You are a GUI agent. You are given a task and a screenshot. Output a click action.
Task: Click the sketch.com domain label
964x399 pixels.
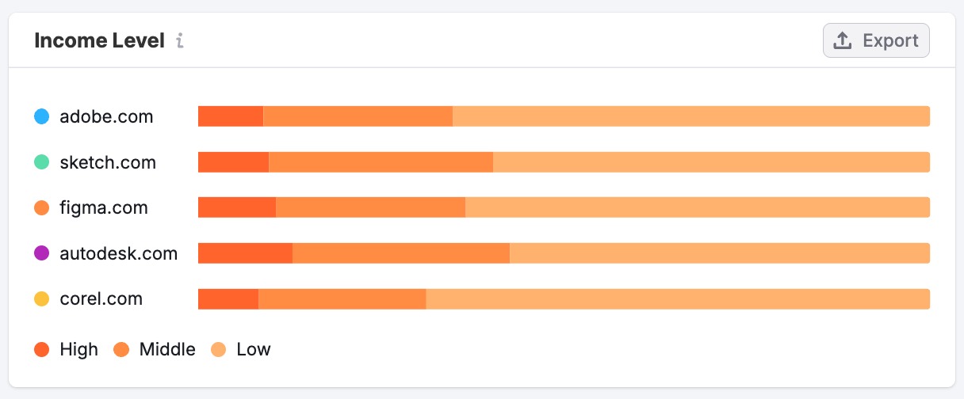108,162
